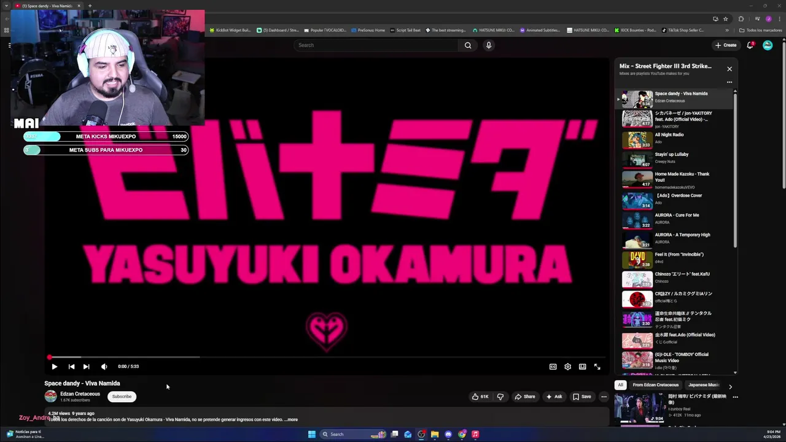Image resolution: width=786 pixels, height=442 pixels.
Task: Play All Night Radio by Ado
Action: (674, 140)
